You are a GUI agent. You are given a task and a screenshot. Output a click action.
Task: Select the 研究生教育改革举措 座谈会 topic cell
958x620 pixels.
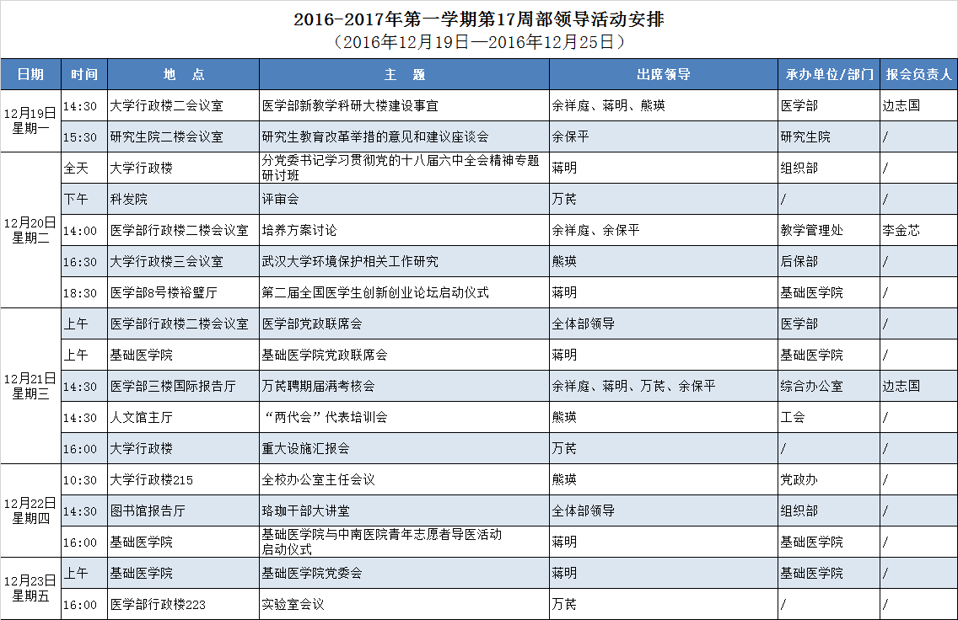pos(375,136)
